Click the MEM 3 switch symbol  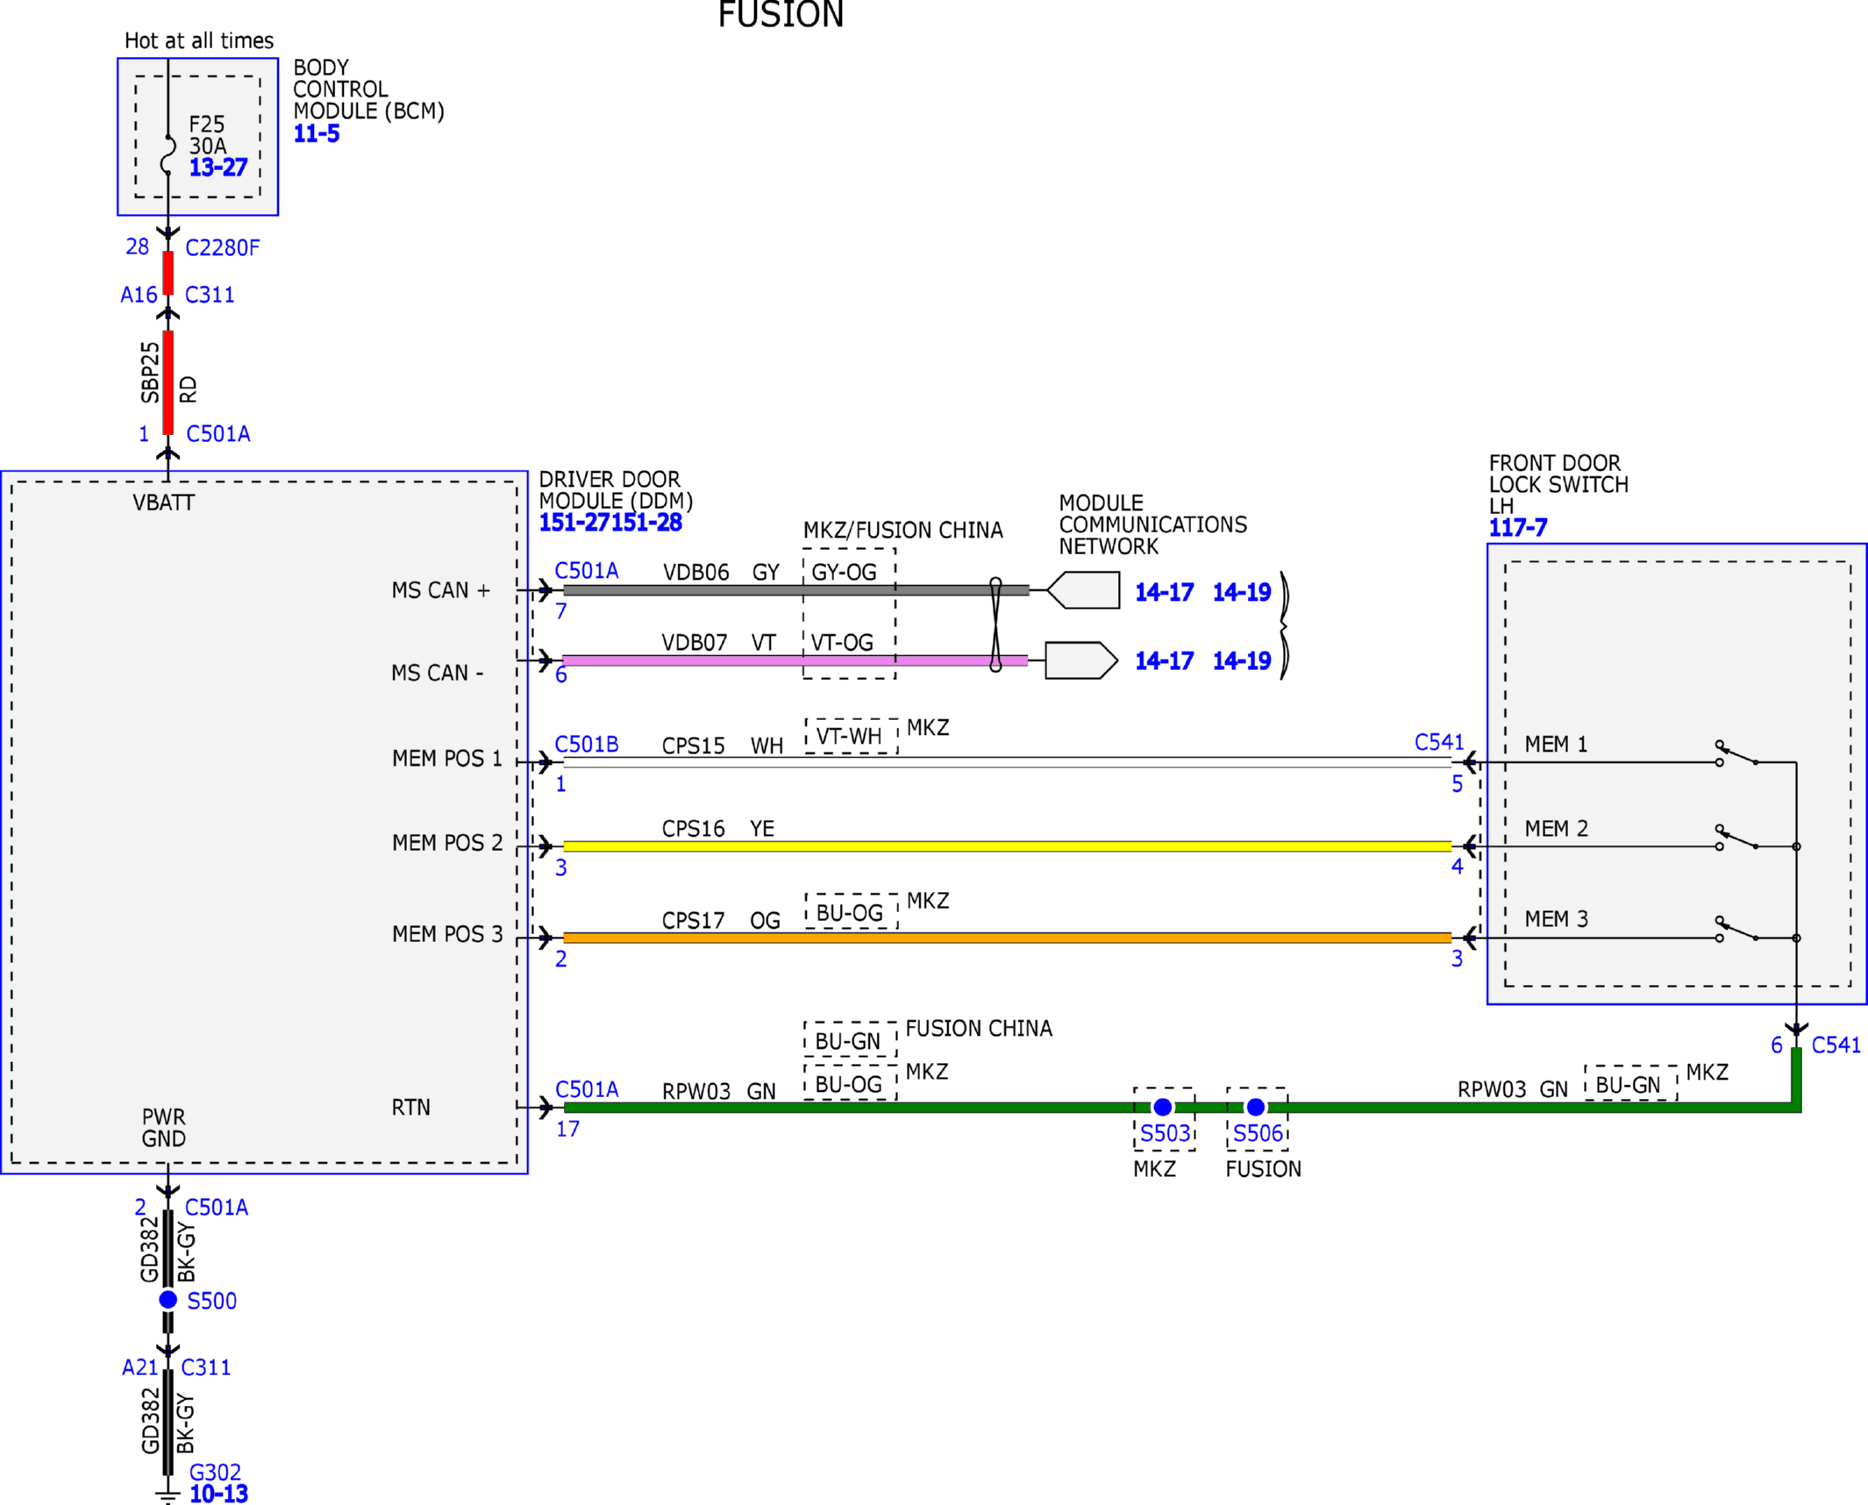pos(1737,929)
